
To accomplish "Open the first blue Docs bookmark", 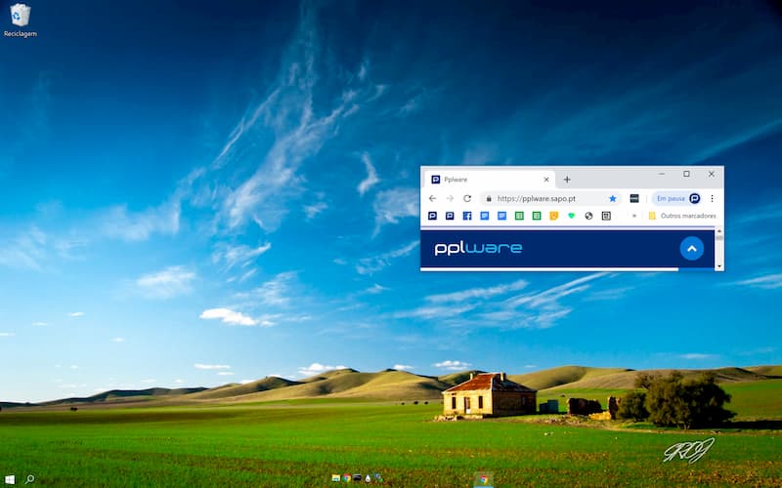I will coord(484,216).
